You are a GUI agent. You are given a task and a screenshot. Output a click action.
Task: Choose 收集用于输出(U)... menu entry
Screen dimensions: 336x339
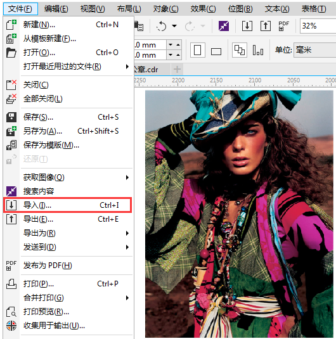pyautogui.click(x=68, y=326)
